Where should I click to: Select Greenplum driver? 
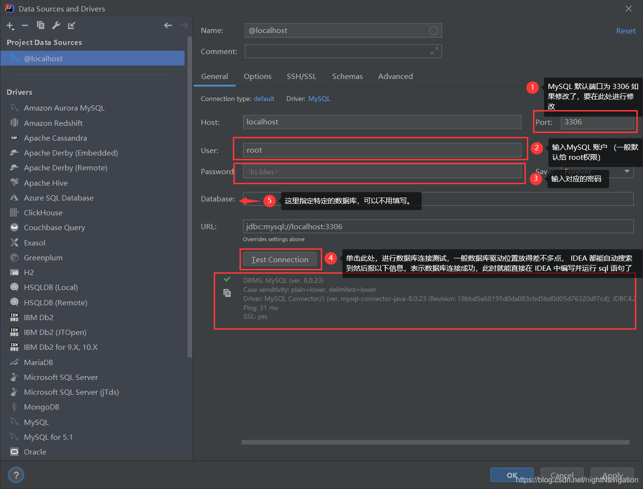pos(43,257)
